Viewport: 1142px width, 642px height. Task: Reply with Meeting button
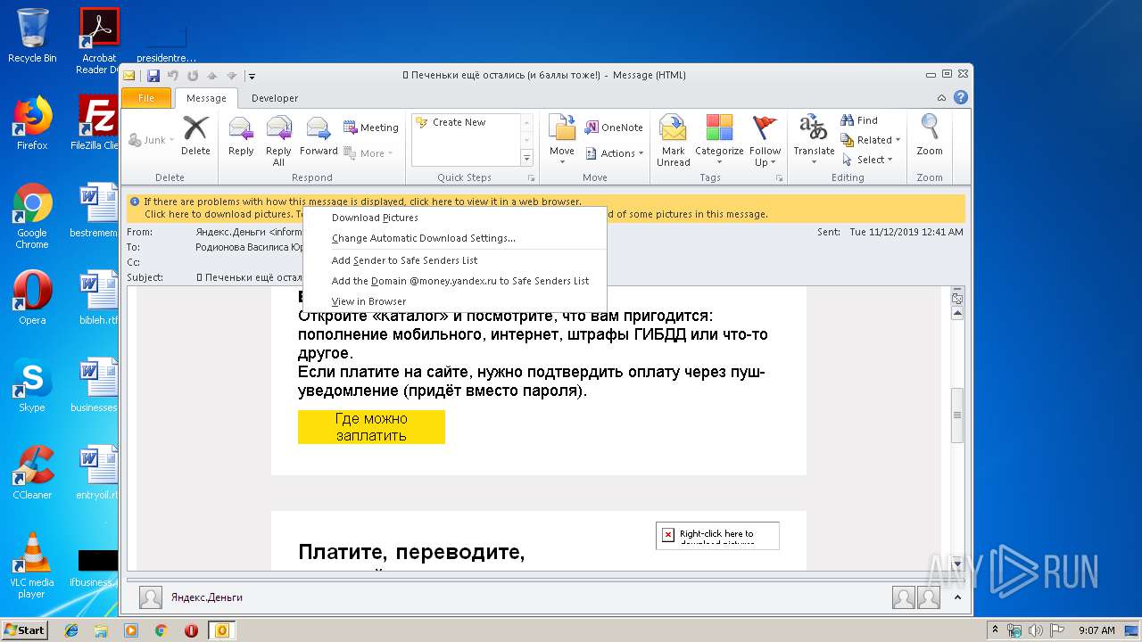tap(371, 128)
